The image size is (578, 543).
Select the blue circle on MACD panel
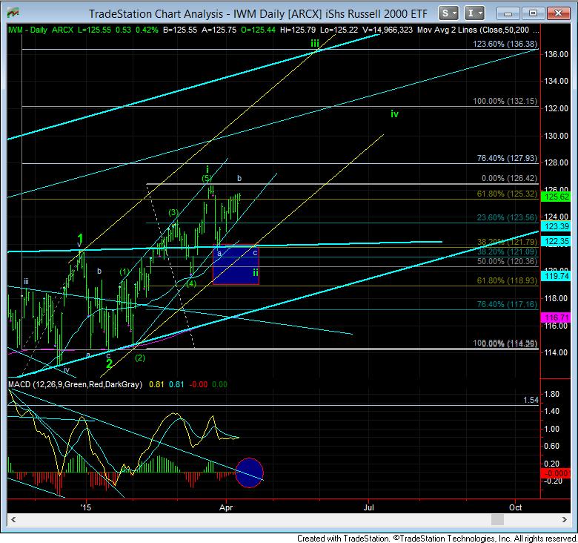pos(250,473)
